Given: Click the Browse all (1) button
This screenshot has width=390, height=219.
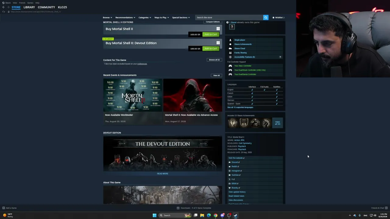Looking at the screenshot, I should (x=214, y=60).
